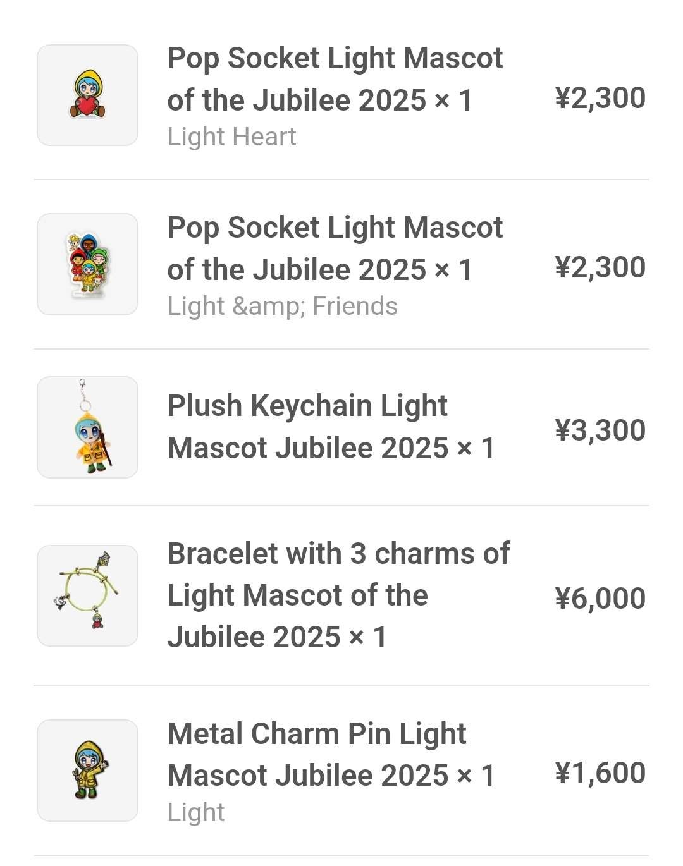Open Plush Keychain Light Mascot Jubilee title
Image resolution: width=683 pixels, height=866 pixels.
(307, 427)
